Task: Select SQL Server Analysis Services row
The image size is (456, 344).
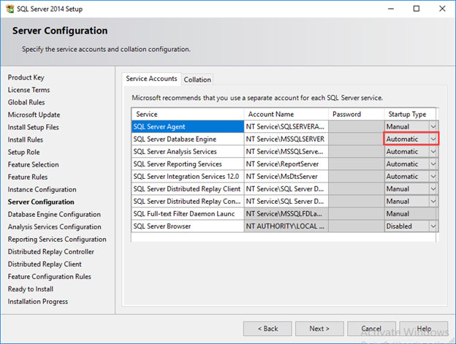Action: (188, 152)
